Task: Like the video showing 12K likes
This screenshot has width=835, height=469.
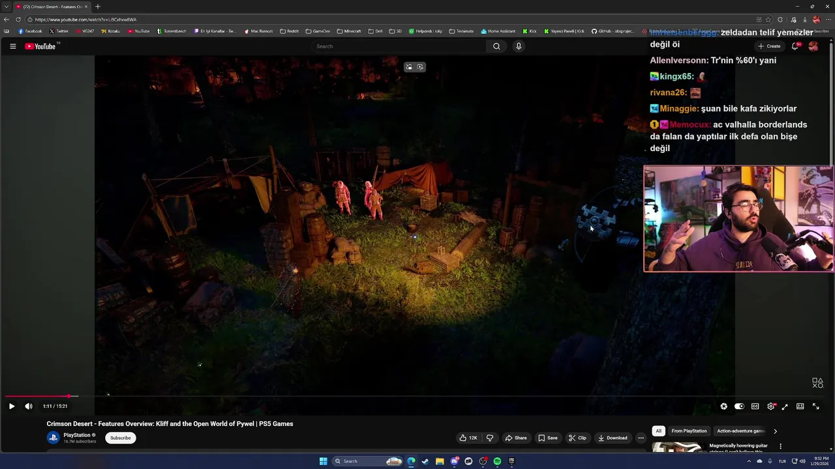Action: [468, 438]
